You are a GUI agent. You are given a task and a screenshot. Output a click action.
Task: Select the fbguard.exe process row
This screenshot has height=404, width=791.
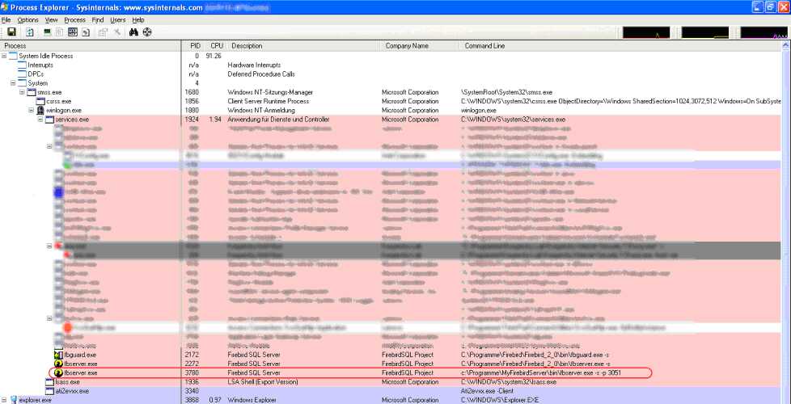click(x=391, y=355)
